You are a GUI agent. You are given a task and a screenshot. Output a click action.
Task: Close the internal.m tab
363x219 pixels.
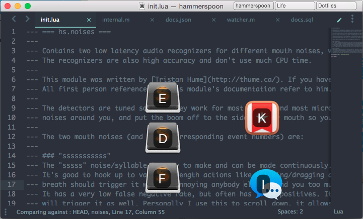(x=152, y=20)
